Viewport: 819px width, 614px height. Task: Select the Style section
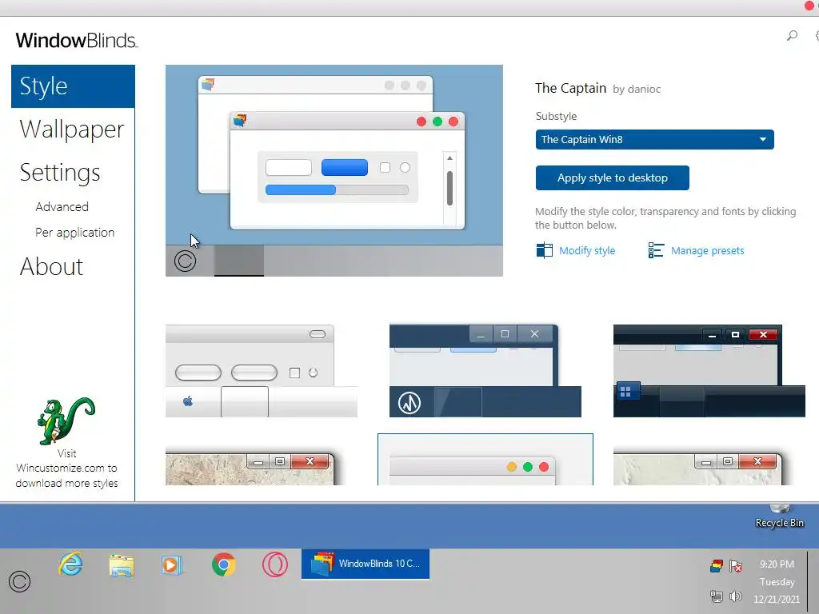coord(73,86)
